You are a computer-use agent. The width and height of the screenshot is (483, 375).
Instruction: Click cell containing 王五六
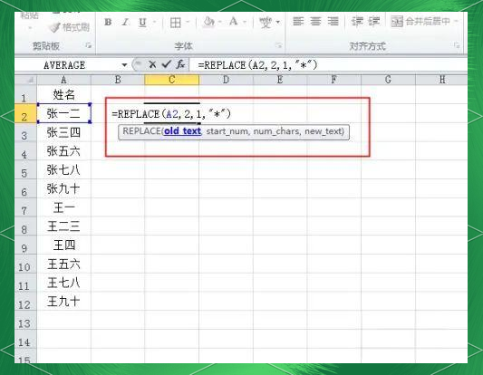63,264
